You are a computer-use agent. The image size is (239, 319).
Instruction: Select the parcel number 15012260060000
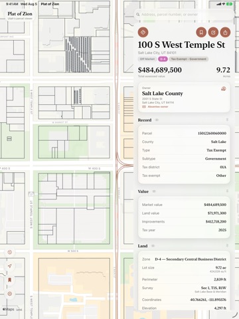(212, 134)
